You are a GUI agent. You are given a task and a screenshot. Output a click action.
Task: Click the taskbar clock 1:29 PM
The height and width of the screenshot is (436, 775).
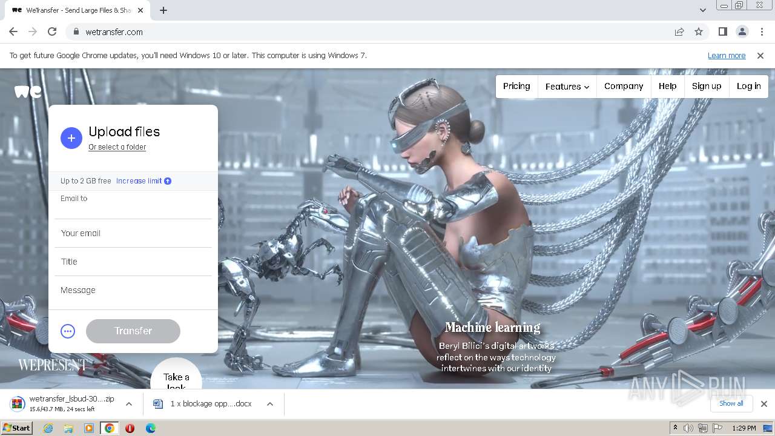[x=744, y=428]
